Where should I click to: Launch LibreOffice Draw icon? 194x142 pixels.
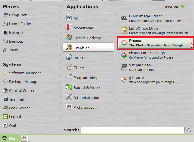[124, 31]
